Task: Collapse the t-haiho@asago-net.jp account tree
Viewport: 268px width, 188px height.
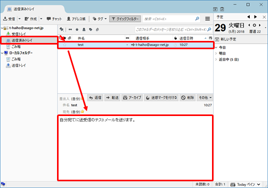Action: tap(2, 28)
